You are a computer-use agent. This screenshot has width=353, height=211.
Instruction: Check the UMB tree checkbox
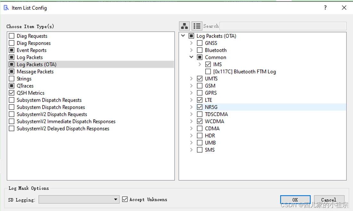pyautogui.click(x=200, y=143)
